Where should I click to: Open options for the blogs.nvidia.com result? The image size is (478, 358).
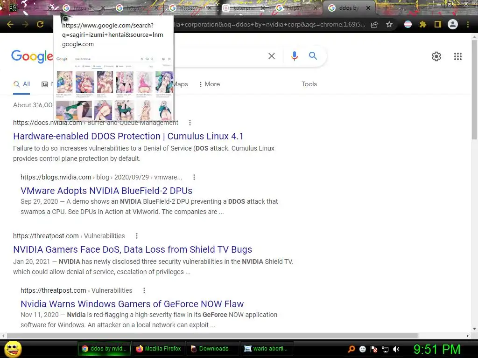click(194, 177)
